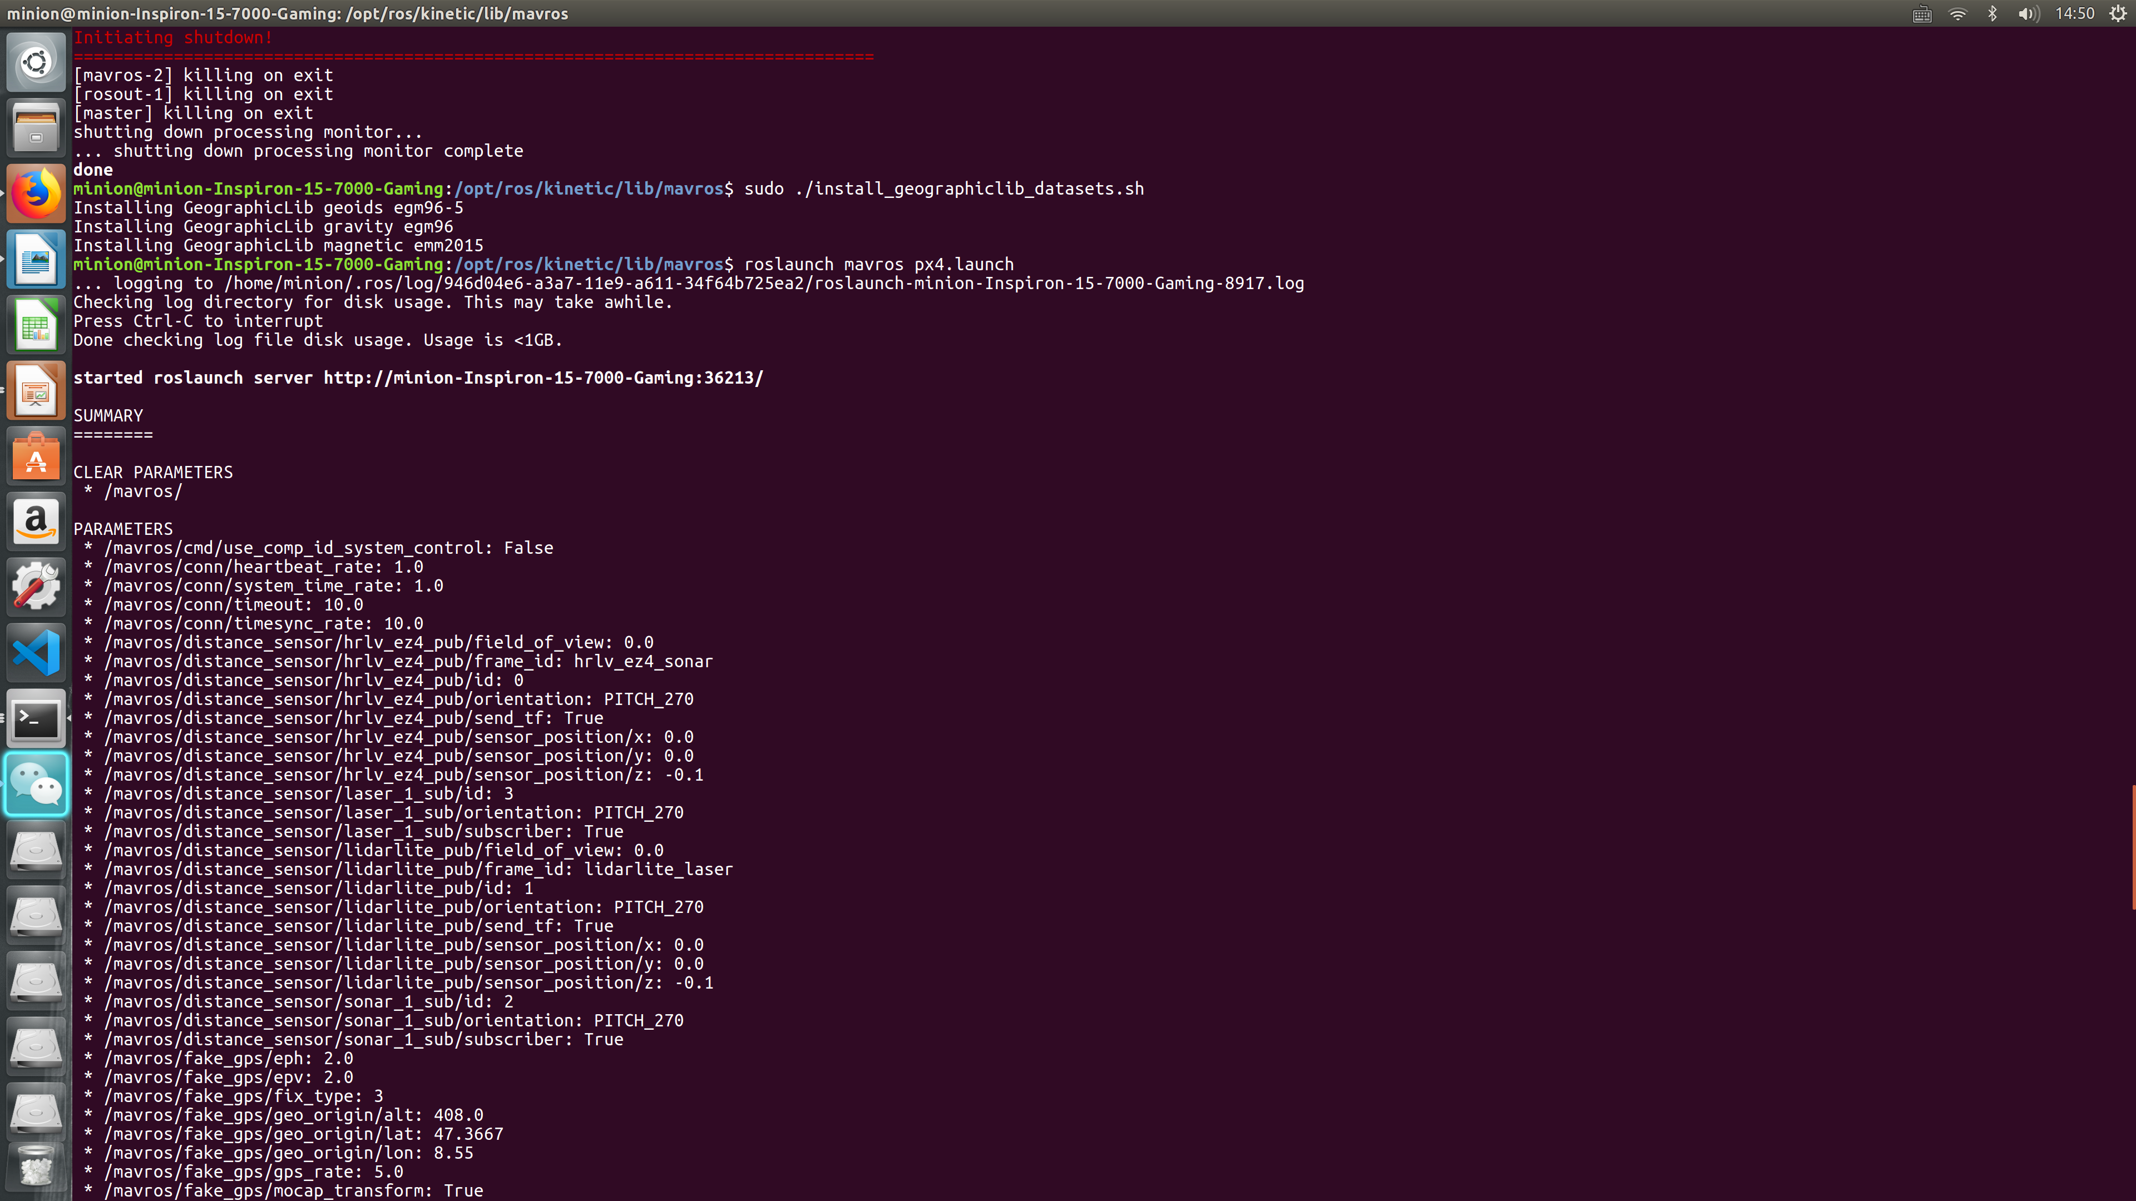This screenshot has height=1201, width=2136.
Task: Open the keyboard input source menu
Action: (1922, 13)
